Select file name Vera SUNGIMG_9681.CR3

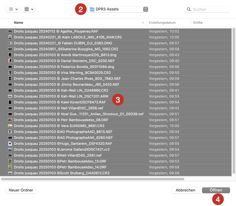pos(59,126)
